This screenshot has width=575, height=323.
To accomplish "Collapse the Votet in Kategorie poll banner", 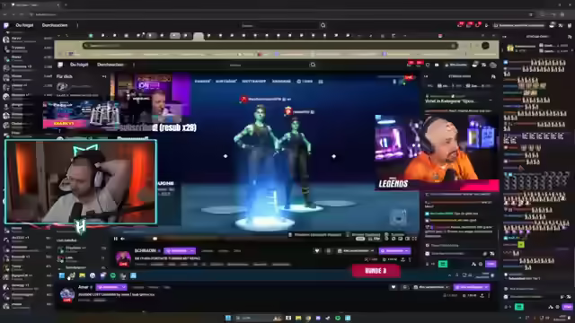I will 491,100.
